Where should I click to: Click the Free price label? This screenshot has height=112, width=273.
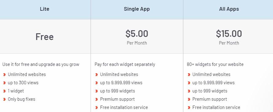coord(45,37)
